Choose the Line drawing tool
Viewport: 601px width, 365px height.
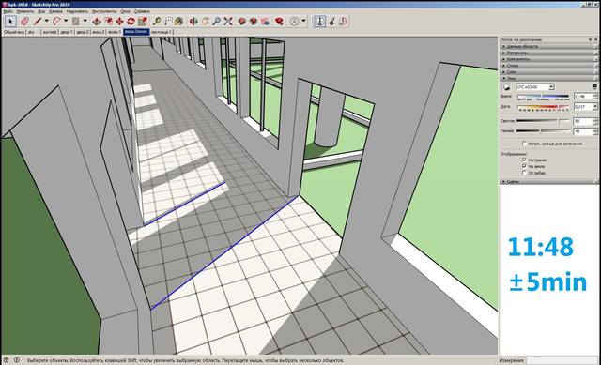[38, 22]
